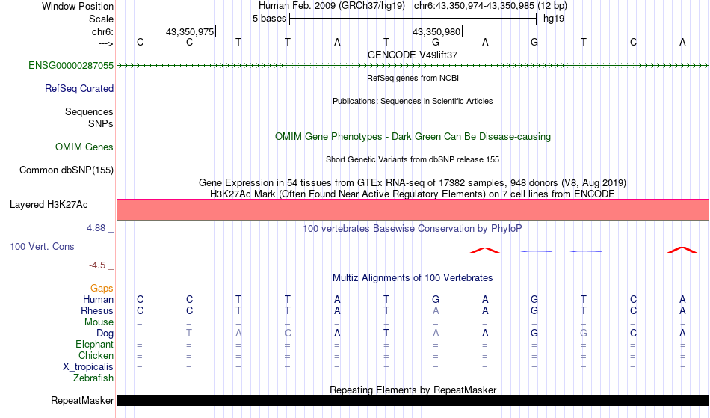The width and height of the screenshot is (710, 418).
Task: Click the H3K27Ac Mark ENCODE title
Action: [413, 194]
